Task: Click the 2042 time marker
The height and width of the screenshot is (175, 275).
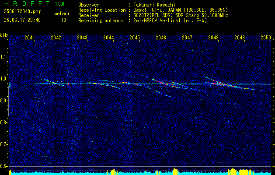Action: click(56, 38)
